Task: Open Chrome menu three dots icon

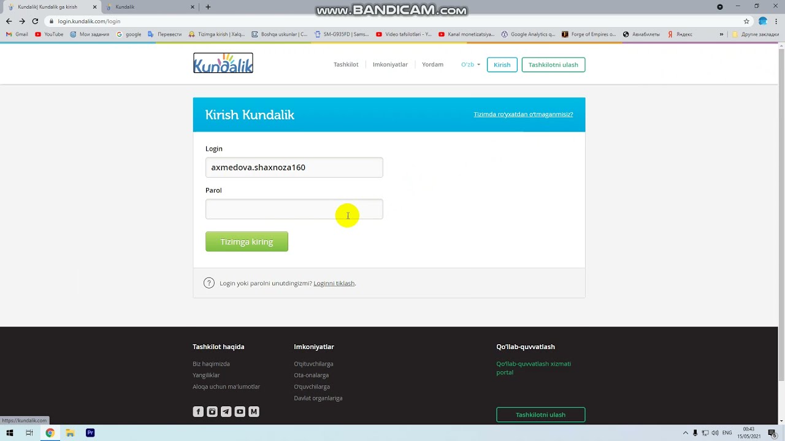Action: 778,21
